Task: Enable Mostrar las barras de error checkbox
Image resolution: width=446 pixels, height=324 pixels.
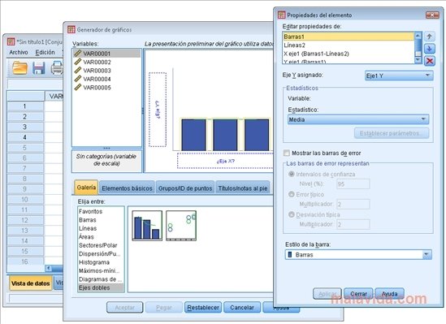Action: [x=287, y=153]
